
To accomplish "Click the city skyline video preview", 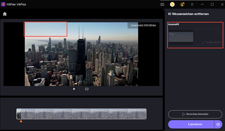I will coord(81,54).
